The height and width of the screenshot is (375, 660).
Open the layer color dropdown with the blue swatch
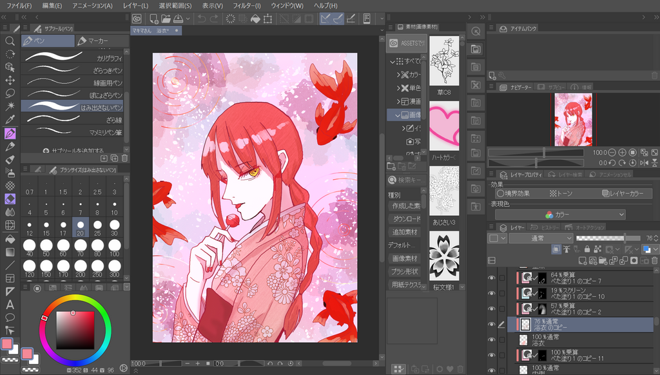650,249
